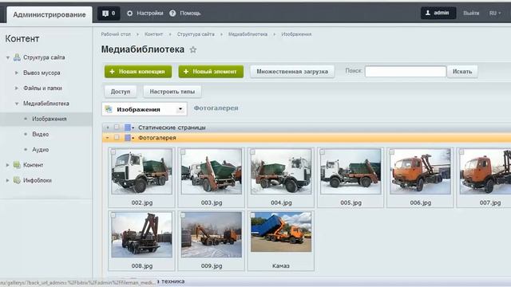This screenshot has height=287, width=511.
Task: Open the Камаз blue container thumbnail
Action: (x=281, y=232)
